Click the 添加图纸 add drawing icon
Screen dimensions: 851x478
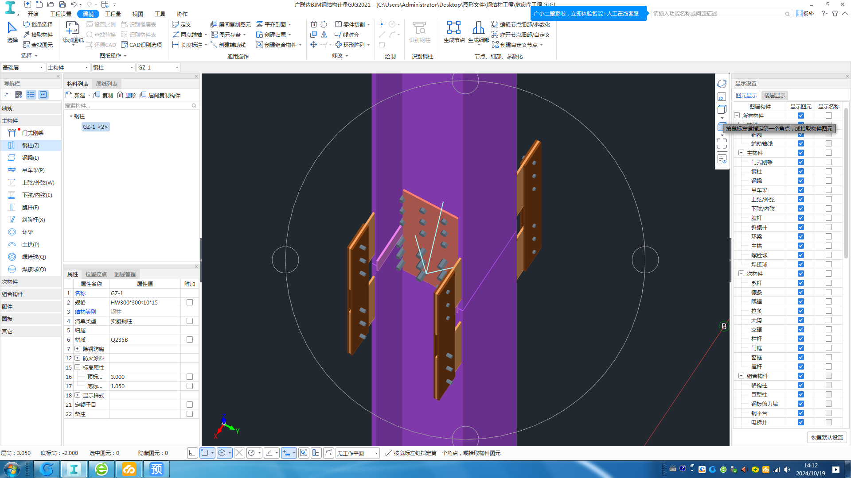coord(73,32)
